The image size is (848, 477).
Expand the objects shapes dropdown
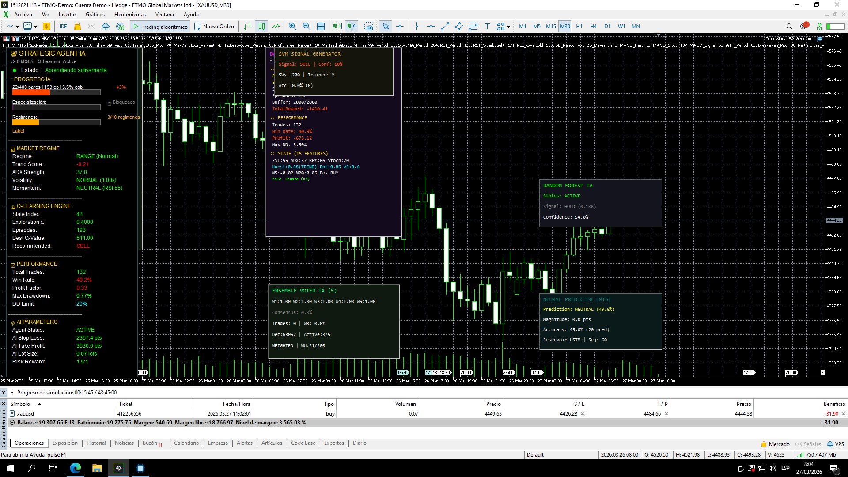pyautogui.click(x=509, y=26)
